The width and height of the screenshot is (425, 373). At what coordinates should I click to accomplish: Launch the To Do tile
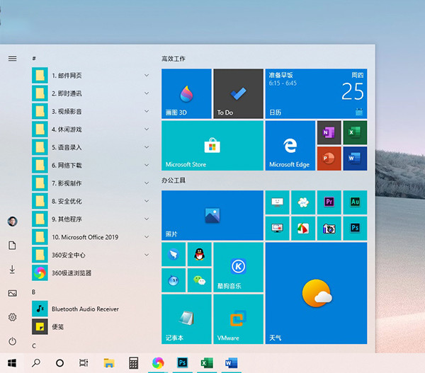238,93
